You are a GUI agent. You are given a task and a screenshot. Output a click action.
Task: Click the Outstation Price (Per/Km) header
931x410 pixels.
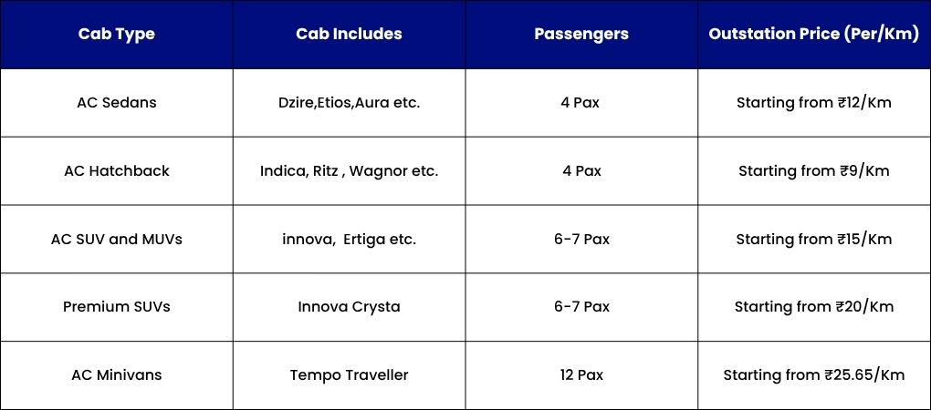coord(814,35)
